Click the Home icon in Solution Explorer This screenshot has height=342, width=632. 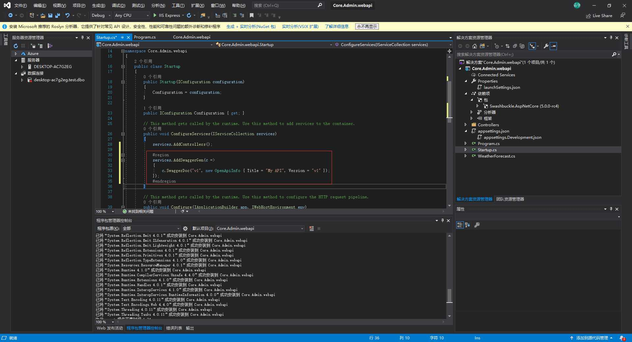pos(474,46)
